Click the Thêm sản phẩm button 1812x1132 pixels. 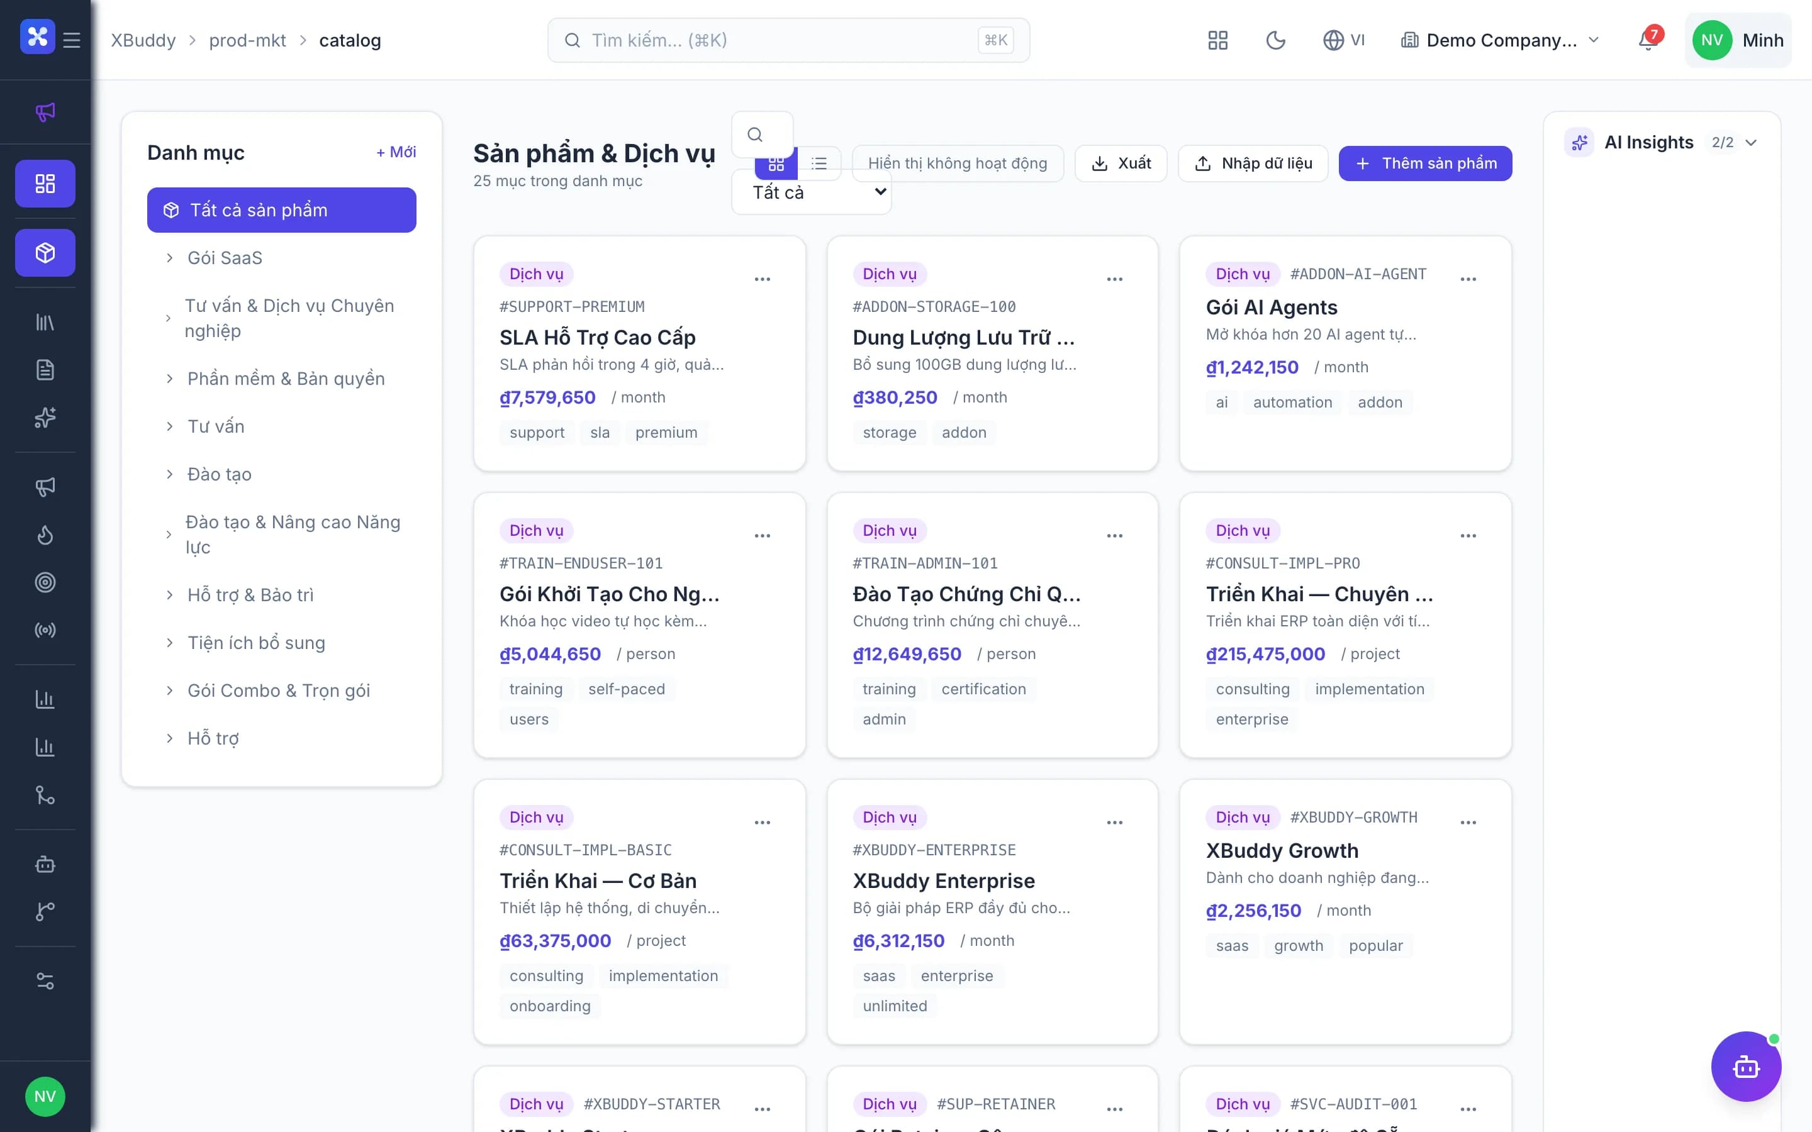(1425, 164)
